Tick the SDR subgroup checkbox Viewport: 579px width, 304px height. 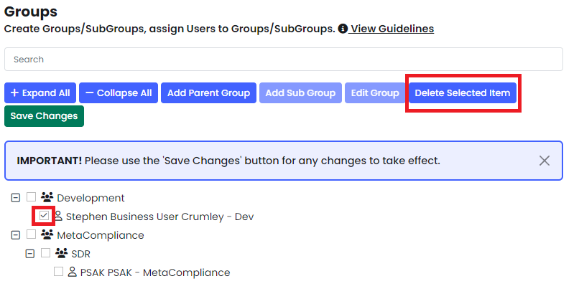pyautogui.click(x=45, y=252)
